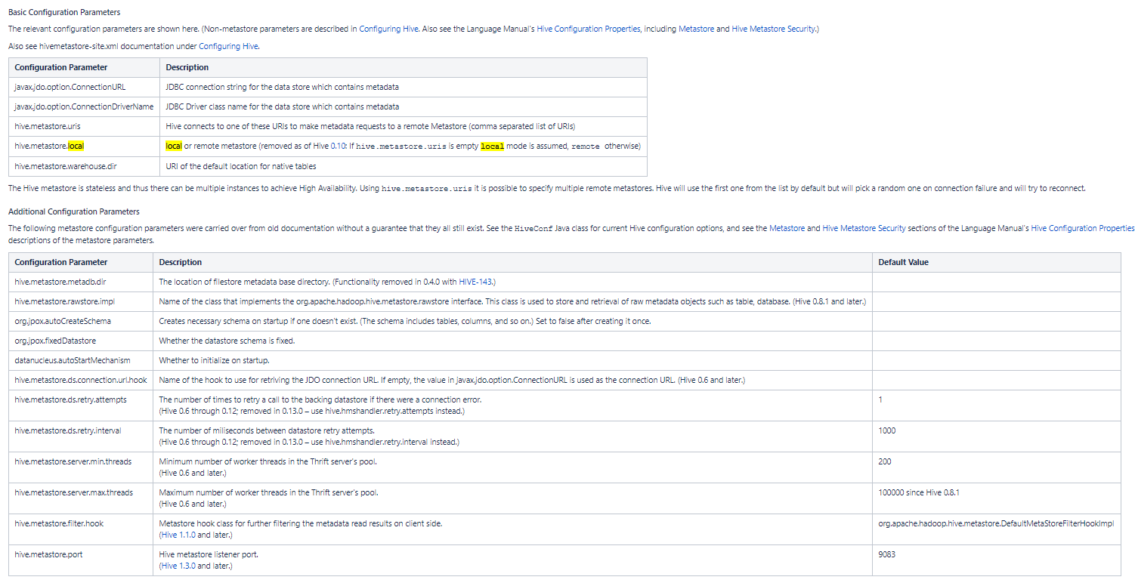
Task: Click the hive.metastore.ds.retry.interval parameter cell
Action: coord(81,436)
